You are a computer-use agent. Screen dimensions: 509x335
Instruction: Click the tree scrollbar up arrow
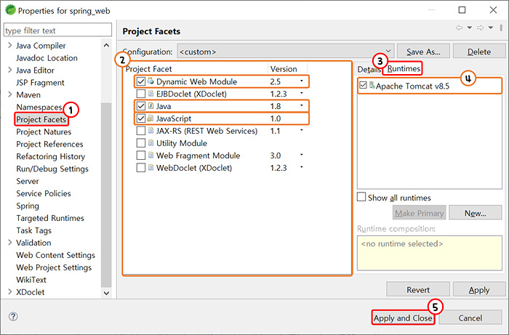pos(106,45)
